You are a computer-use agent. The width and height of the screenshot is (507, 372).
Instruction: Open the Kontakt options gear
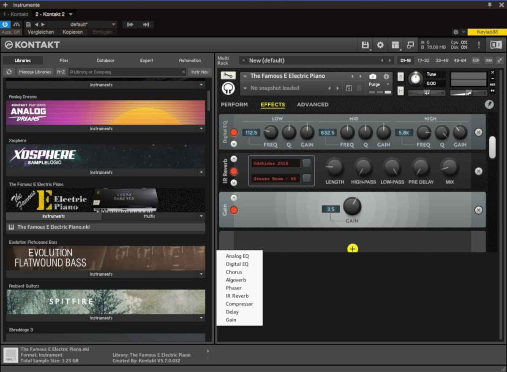380,45
